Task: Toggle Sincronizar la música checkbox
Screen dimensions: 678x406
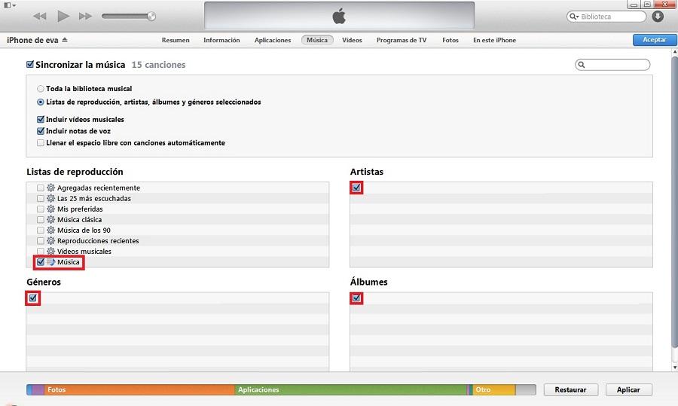Action: [x=30, y=65]
